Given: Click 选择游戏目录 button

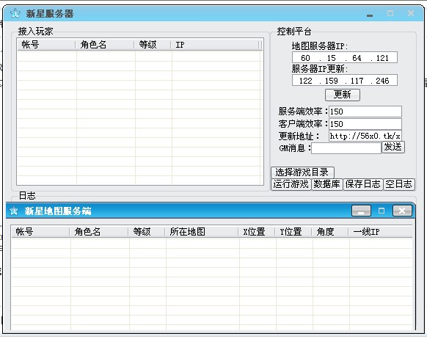Looking at the screenshot, I should [x=302, y=172].
